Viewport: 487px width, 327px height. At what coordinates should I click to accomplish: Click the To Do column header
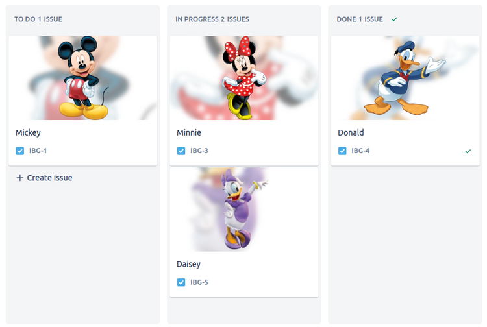38,19
